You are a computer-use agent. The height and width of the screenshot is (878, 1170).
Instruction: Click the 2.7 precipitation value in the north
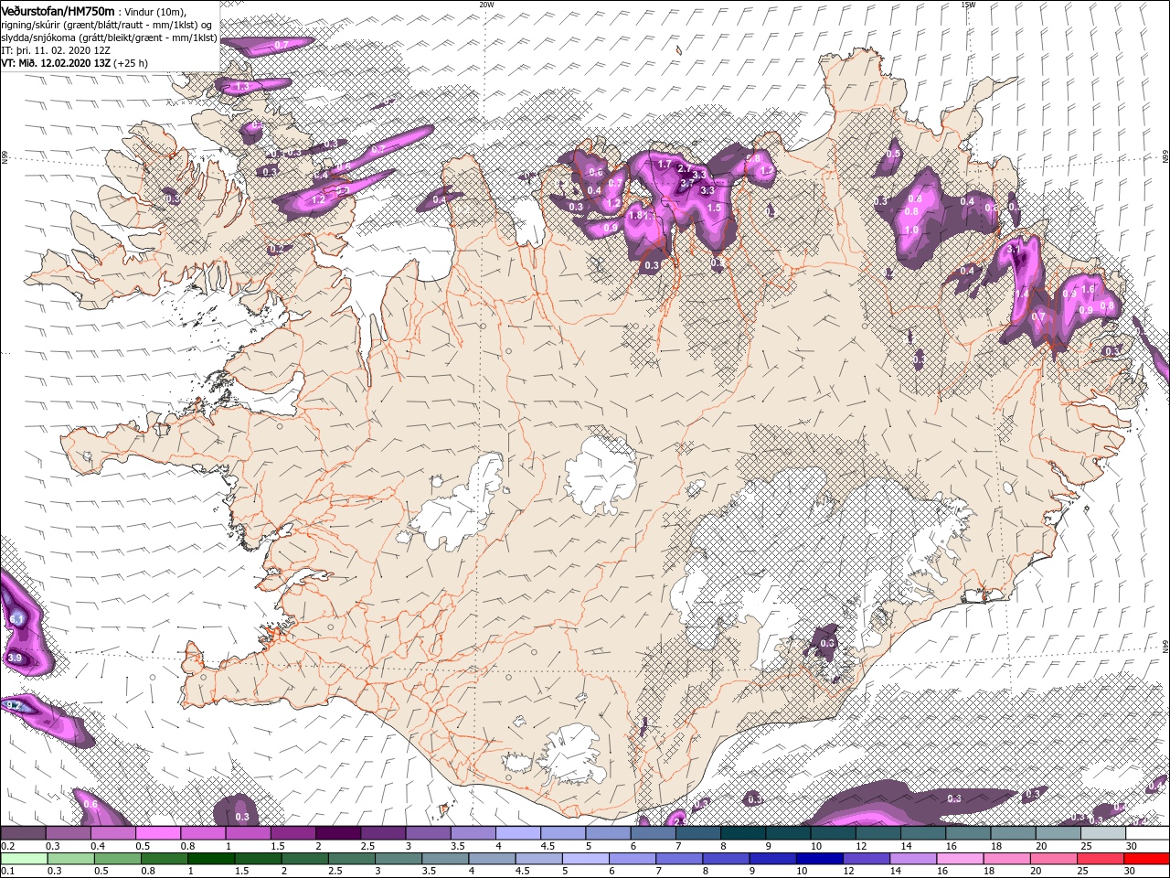(684, 168)
